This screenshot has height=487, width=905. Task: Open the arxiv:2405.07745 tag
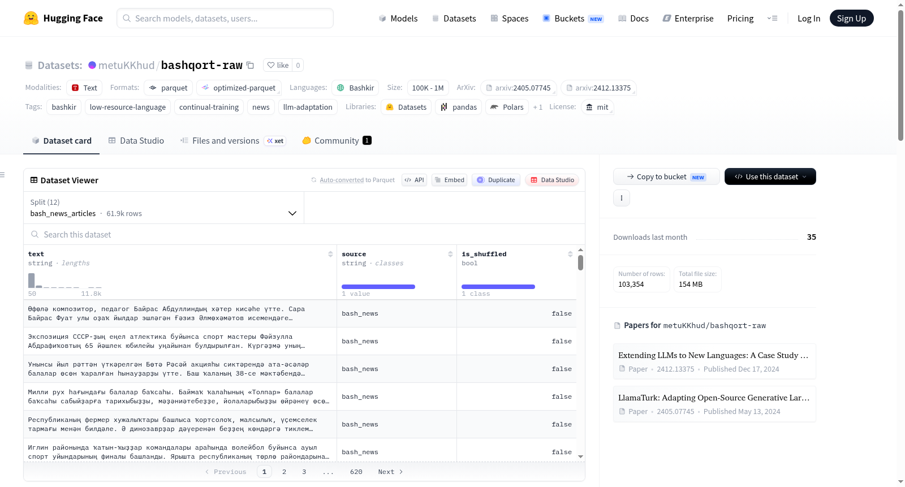click(x=519, y=88)
